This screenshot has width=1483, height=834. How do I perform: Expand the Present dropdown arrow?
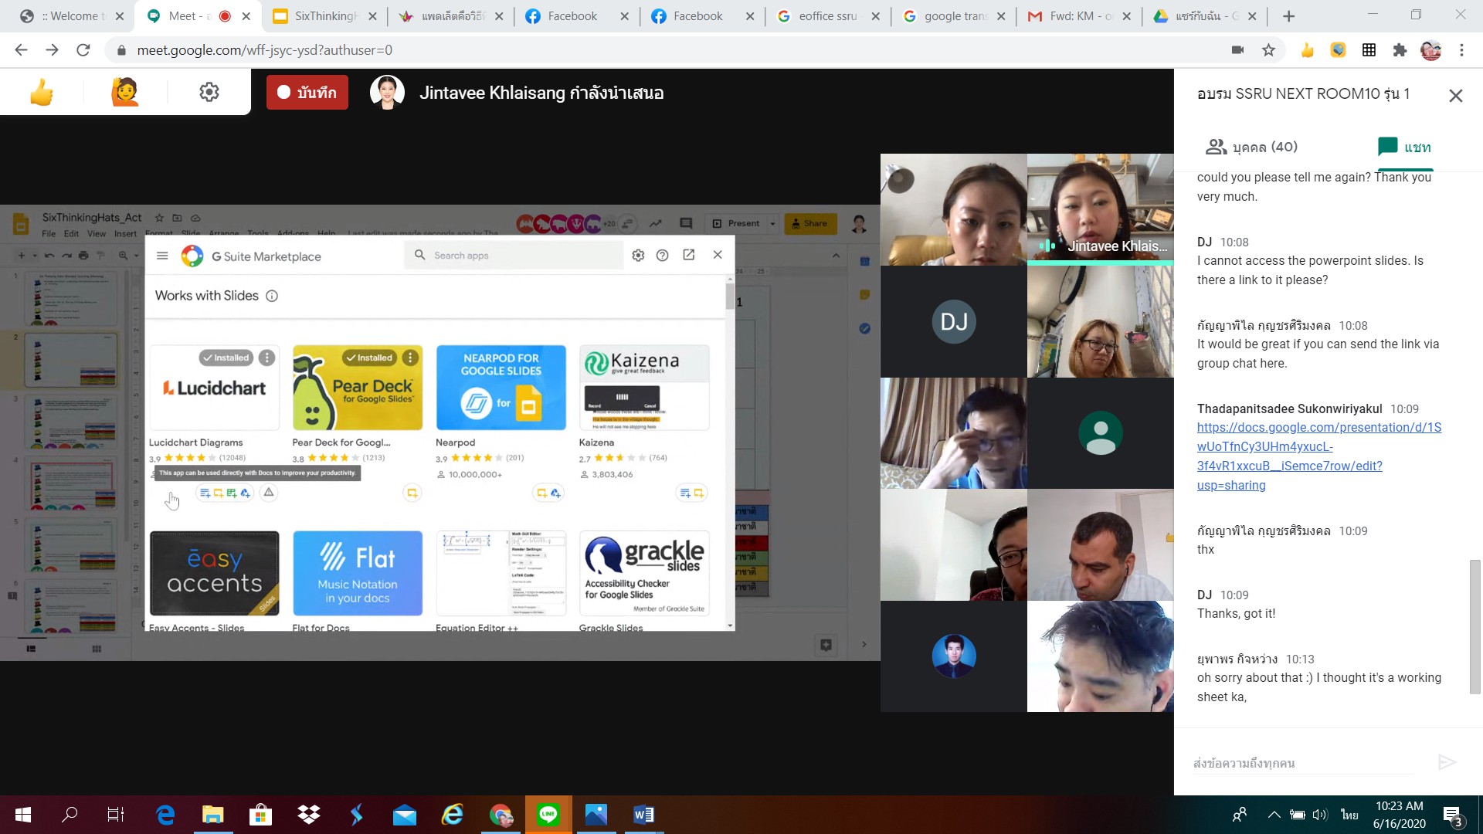coord(772,223)
